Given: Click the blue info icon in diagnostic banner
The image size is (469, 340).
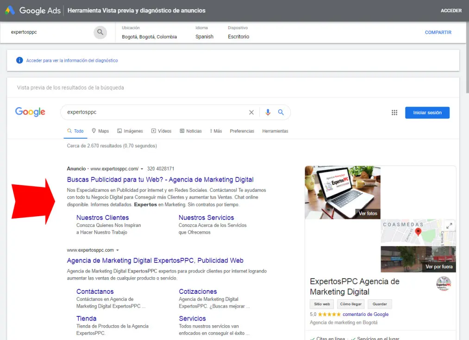Looking at the screenshot, I should 19,61.
